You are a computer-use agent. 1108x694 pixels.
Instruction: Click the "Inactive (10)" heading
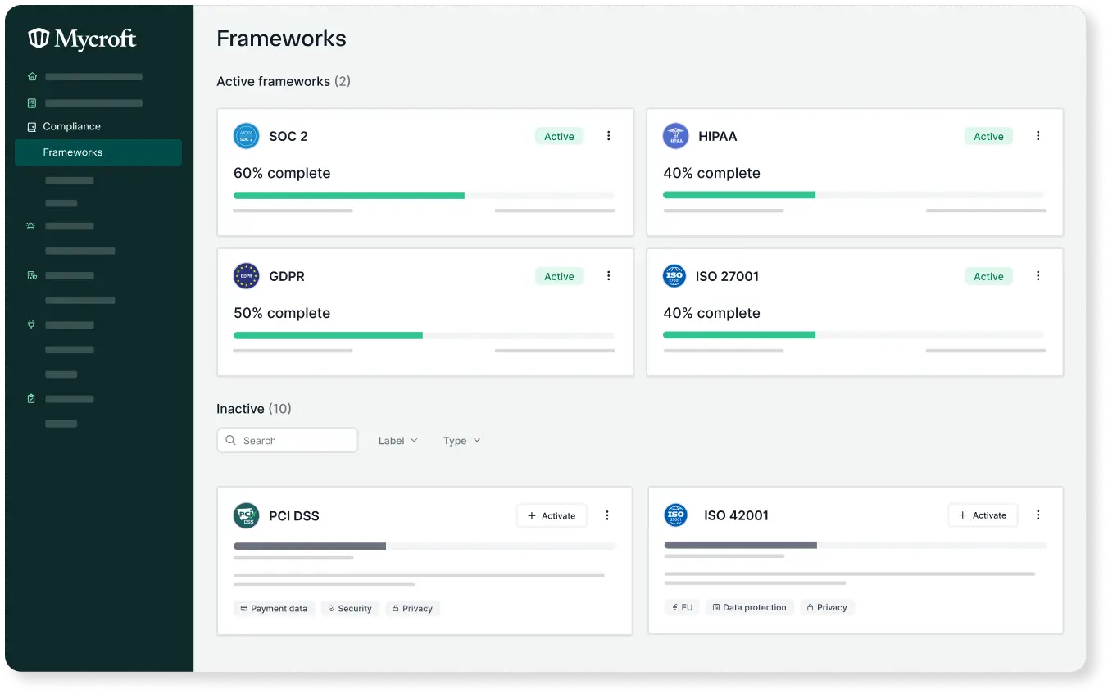pos(254,409)
